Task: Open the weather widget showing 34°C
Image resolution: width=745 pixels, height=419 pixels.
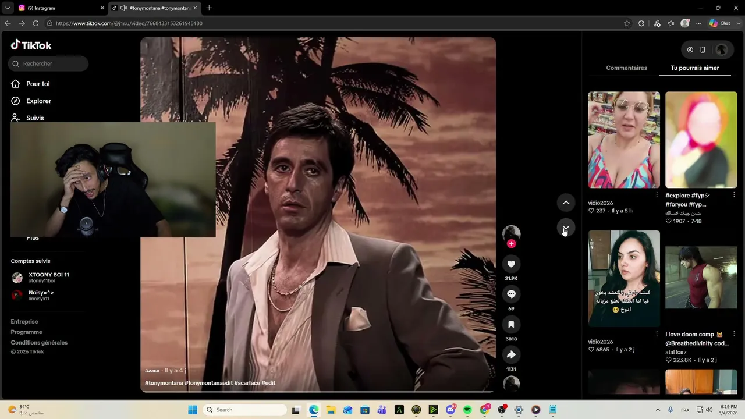Action: 25,410
